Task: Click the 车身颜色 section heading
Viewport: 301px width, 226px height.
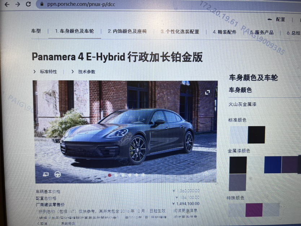Action: pyautogui.click(x=240, y=90)
